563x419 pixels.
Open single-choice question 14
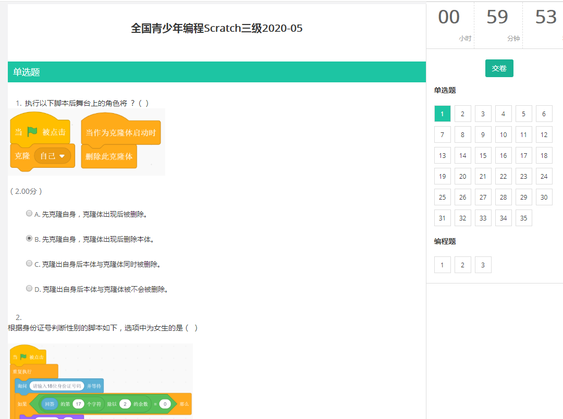click(462, 155)
